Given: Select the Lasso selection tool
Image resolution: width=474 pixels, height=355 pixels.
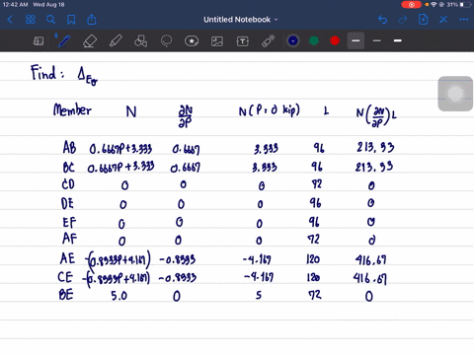Looking at the screenshot, I should pos(166,41).
